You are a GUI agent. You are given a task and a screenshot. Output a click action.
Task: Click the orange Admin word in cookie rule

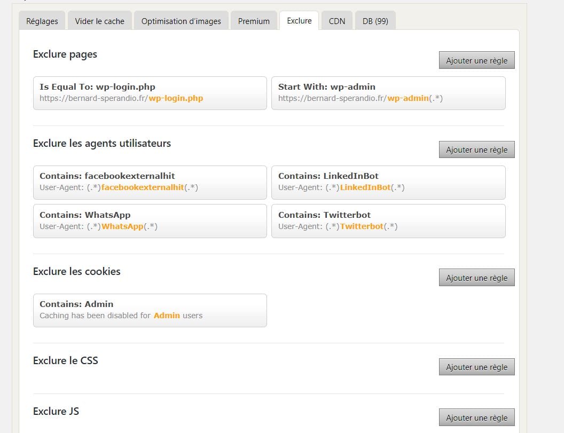(167, 316)
